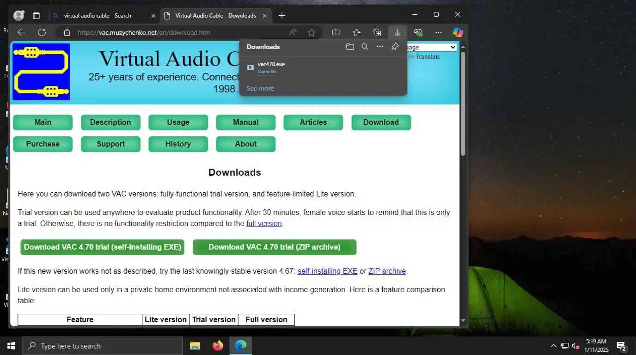Image resolution: width=636 pixels, height=355 pixels.
Task: Click the vac470.exe file icon
Action: pyautogui.click(x=251, y=67)
